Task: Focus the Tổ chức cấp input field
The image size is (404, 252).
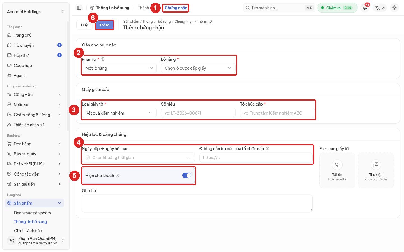Action: [x=277, y=113]
